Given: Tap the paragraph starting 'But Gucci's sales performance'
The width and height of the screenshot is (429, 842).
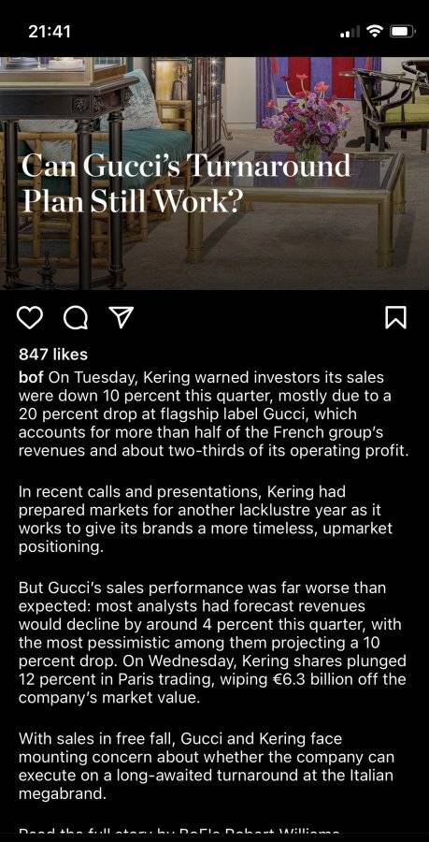Looking at the screenshot, I should 212,643.
